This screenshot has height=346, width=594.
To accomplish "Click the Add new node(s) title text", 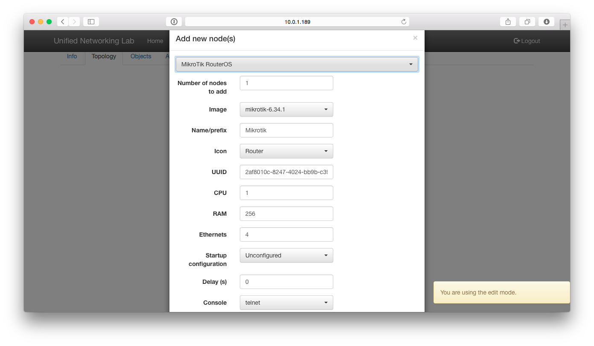I will [205, 39].
